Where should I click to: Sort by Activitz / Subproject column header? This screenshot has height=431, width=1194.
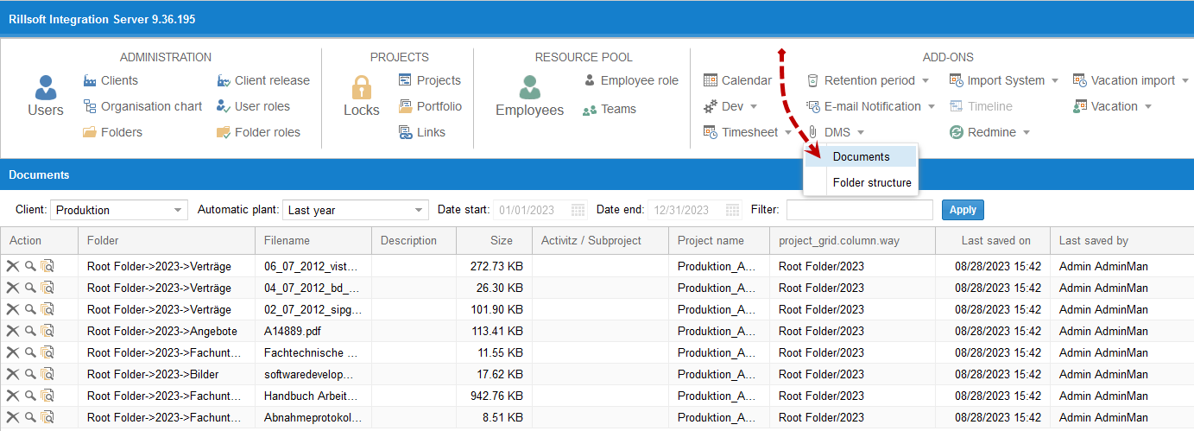coord(600,241)
